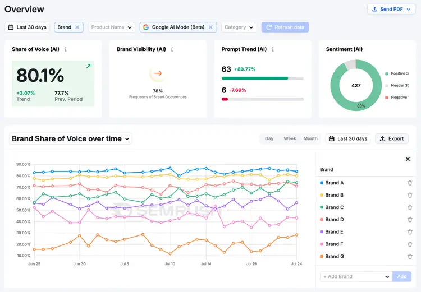Click the Brand D red color marker
The width and height of the screenshot is (421, 292).
322,220
